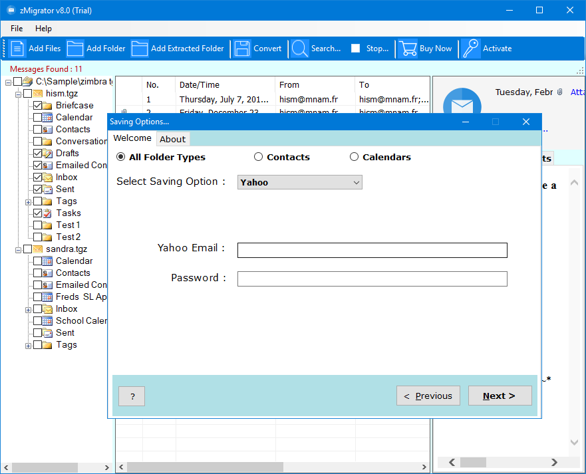Select the Emailed Contacts item under sandra.tgz
586x474 pixels.
click(81, 285)
